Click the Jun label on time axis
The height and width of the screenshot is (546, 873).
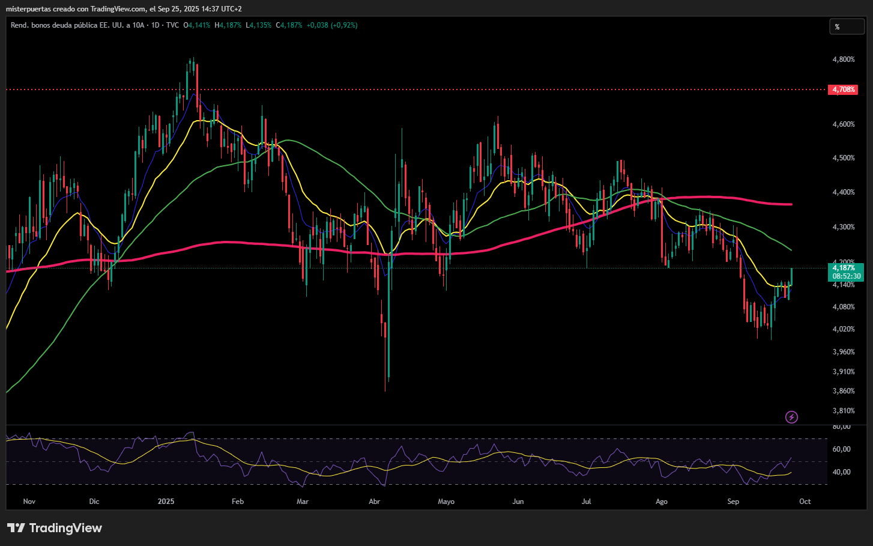tap(518, 502)
